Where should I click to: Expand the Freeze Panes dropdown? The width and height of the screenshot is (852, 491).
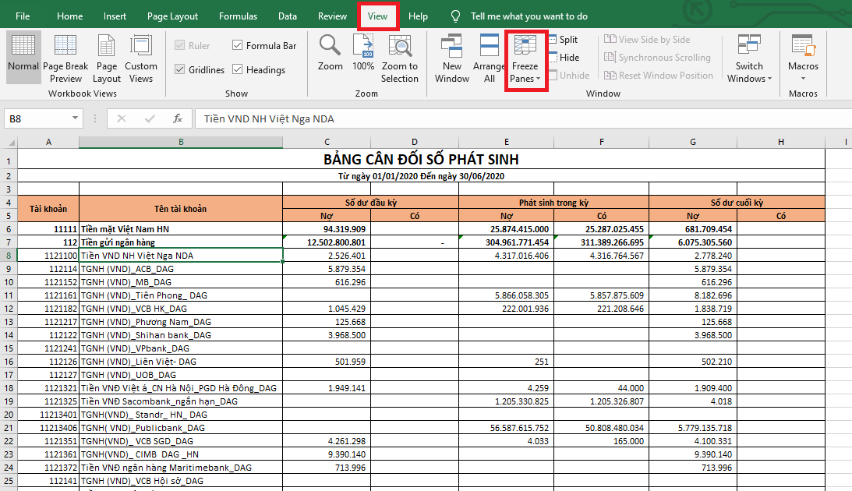pos(525,61)
